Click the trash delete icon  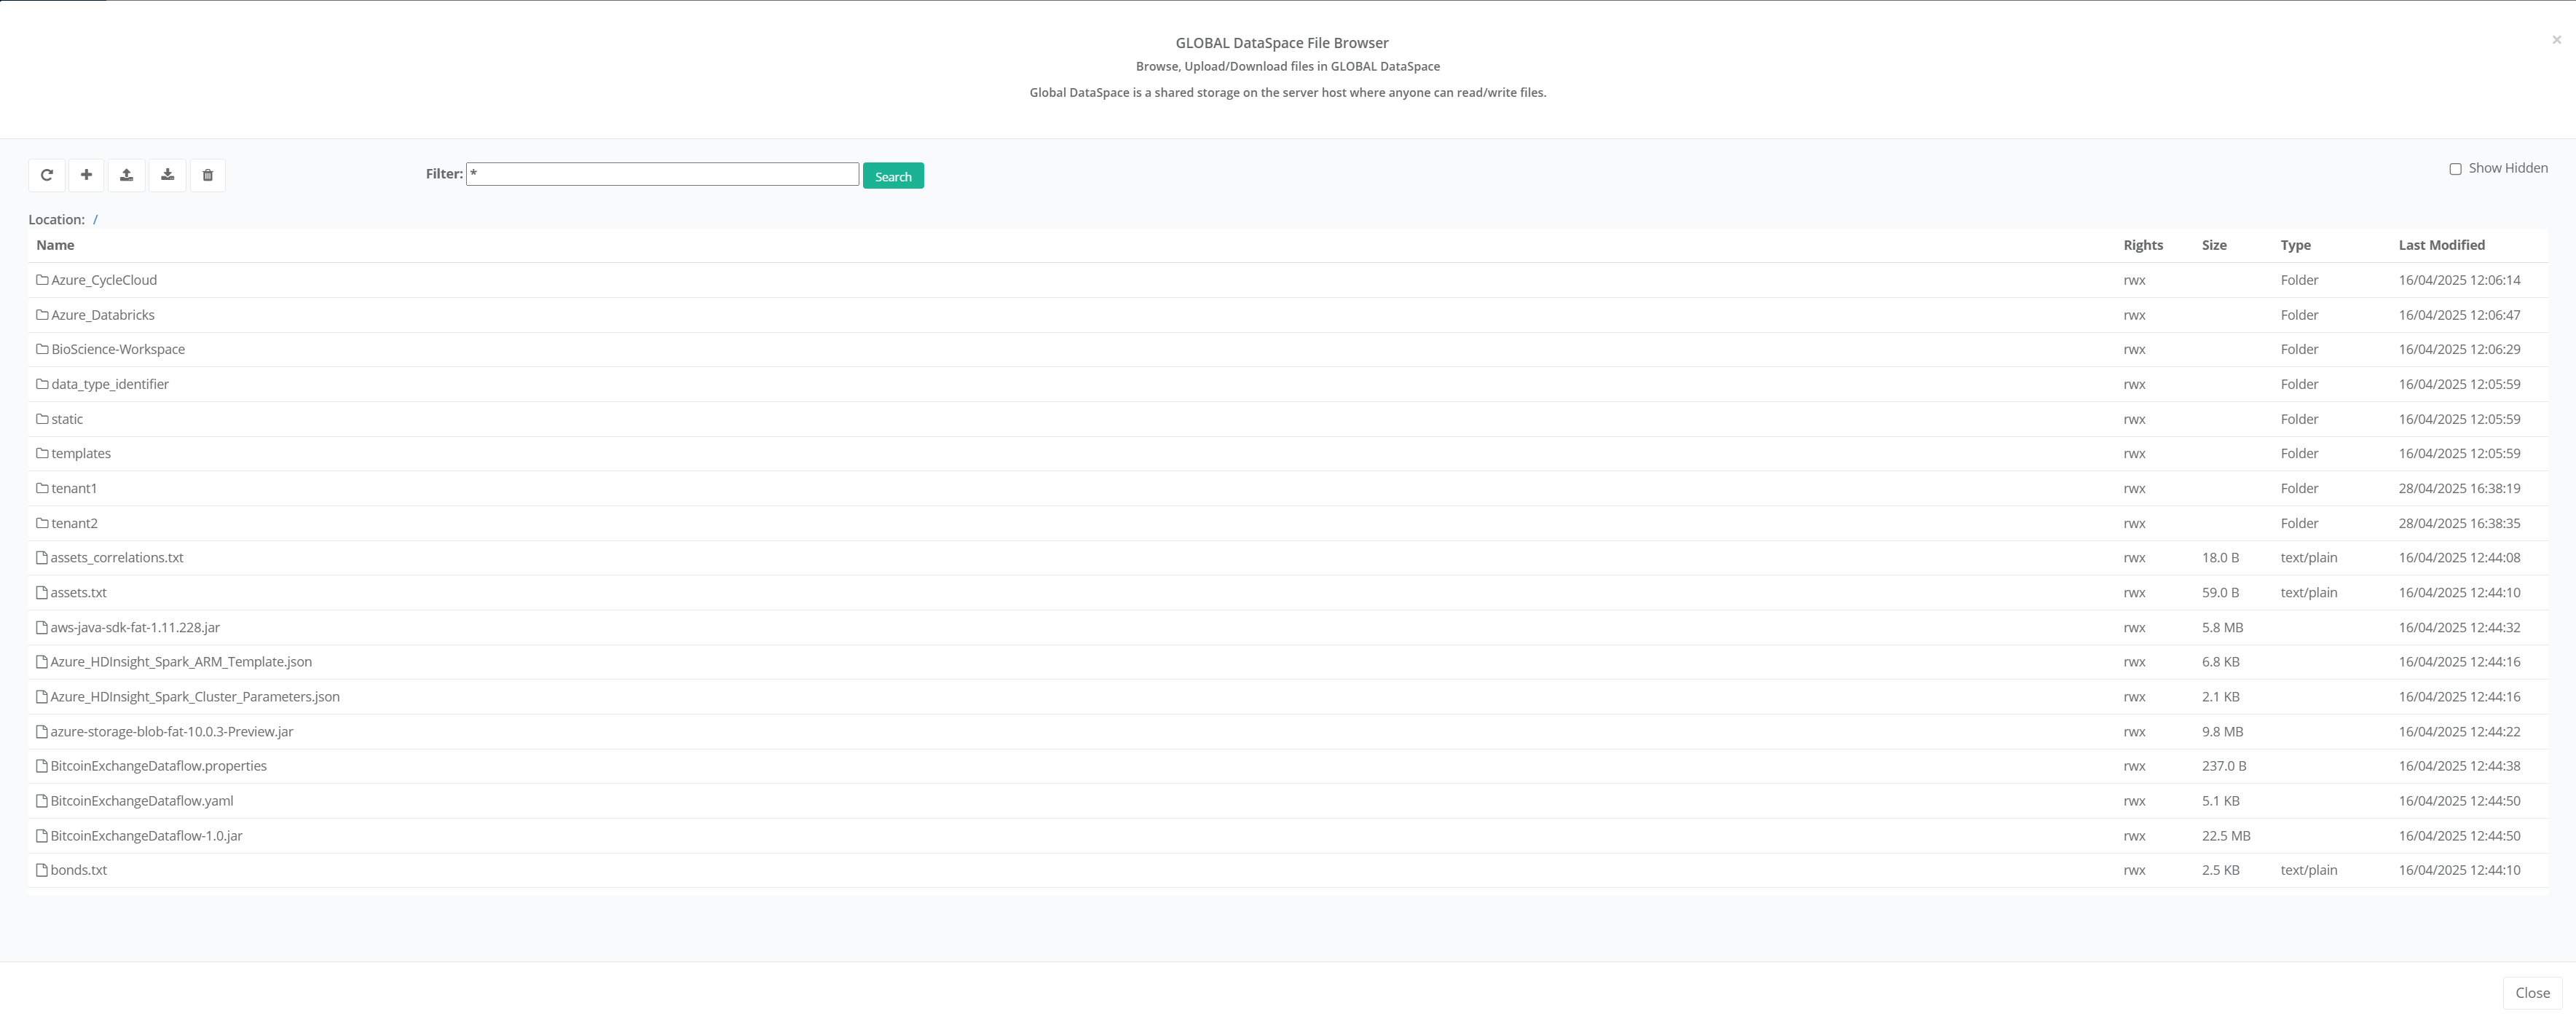tap(208, 175)
